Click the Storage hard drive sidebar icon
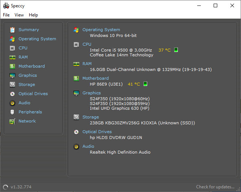This screenshot has width=241, height=192. [x=12, y=84]
